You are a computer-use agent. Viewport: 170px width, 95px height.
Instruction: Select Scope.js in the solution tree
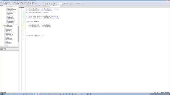[x=10, y=15]
